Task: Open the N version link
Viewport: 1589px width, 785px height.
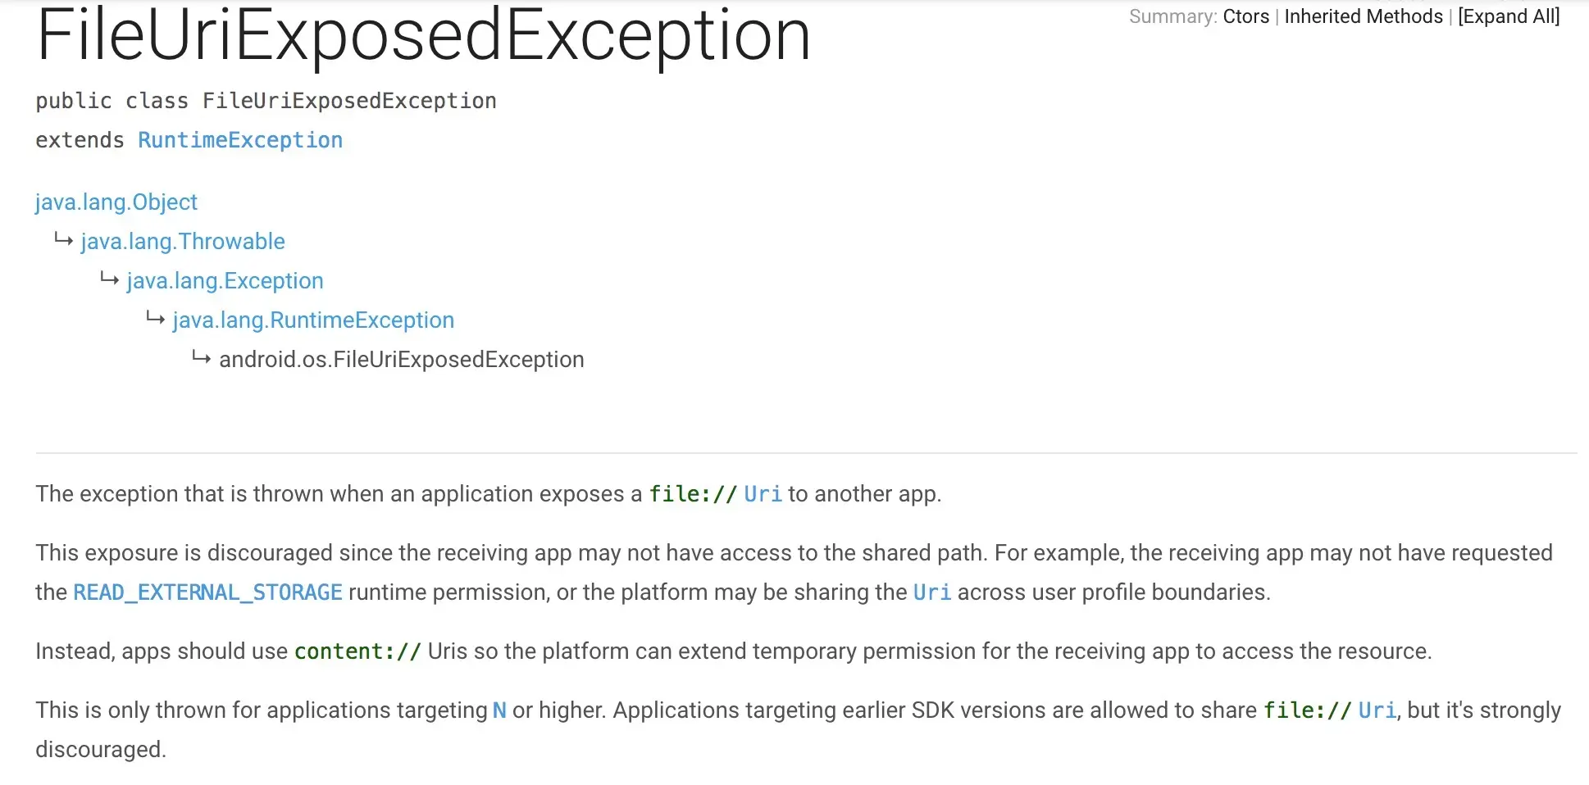Action: click(499, 710)
